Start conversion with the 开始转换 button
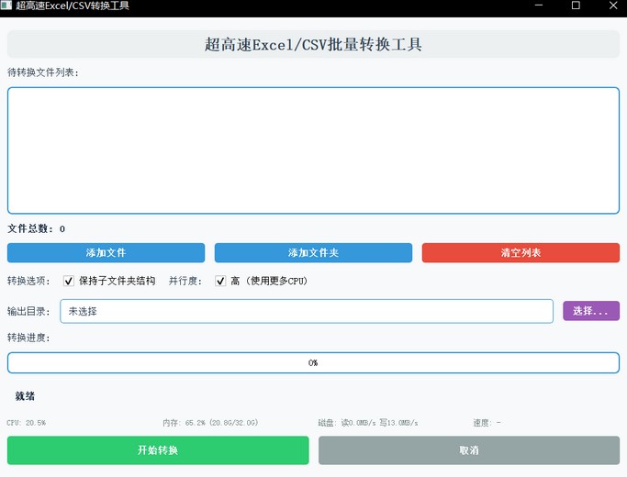The image size is (627, 477). pos(158,450)
